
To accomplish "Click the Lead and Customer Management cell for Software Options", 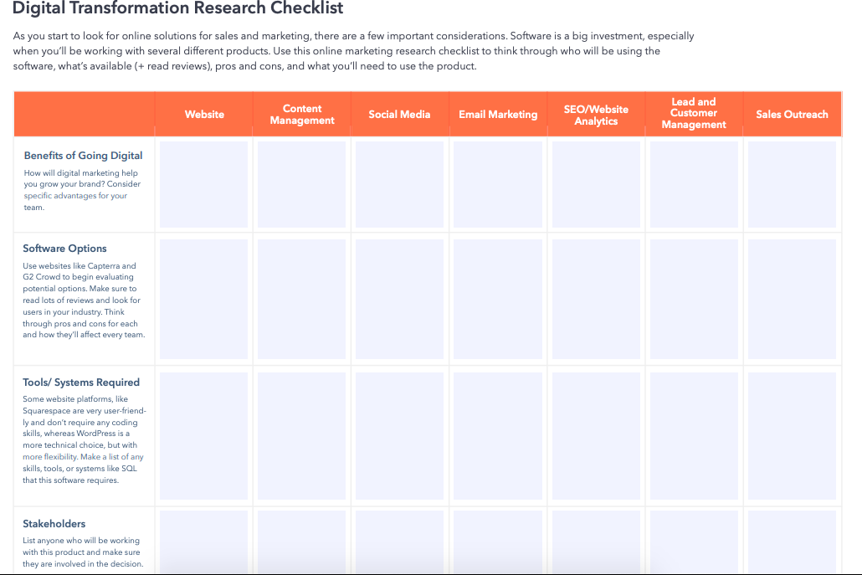I will pyautogui.click(x=694, y=299).
